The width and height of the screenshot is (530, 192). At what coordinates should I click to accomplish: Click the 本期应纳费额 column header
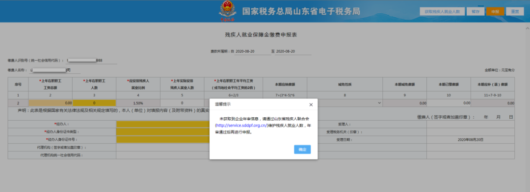pyautogui.click(x=285, y=85)
